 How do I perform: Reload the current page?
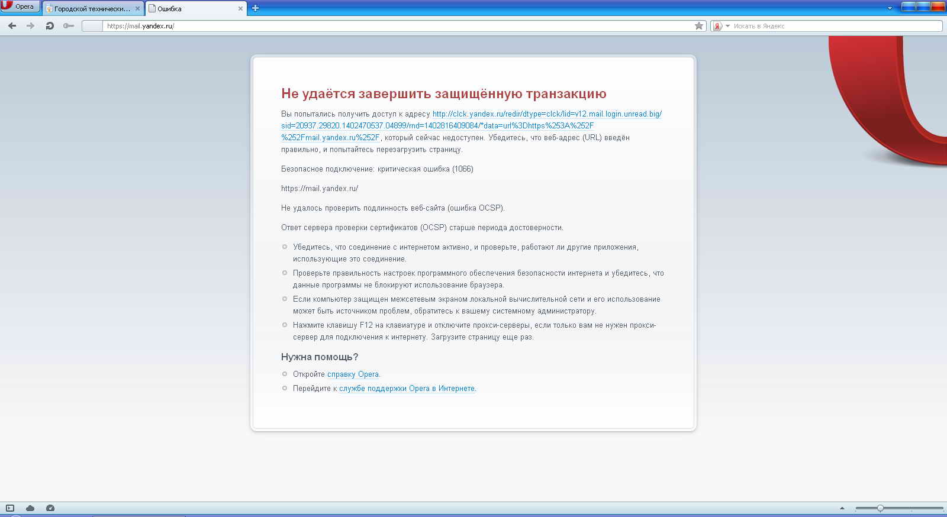50,26
